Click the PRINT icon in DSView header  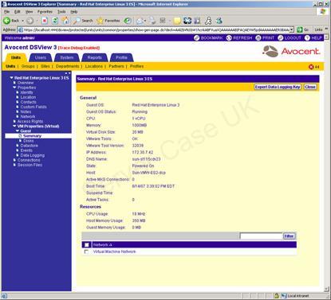point(258,38)
